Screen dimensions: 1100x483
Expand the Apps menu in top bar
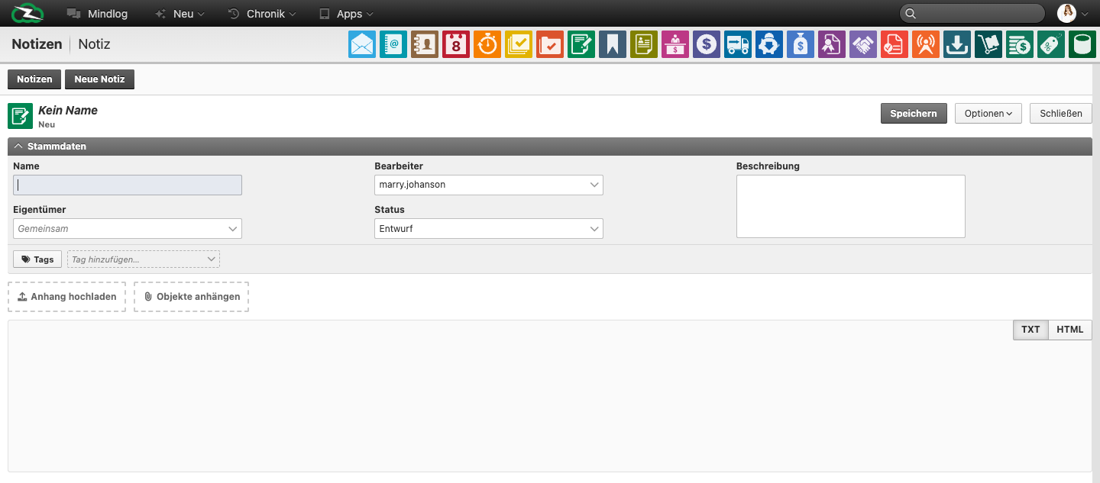click(x=346, y=14)
